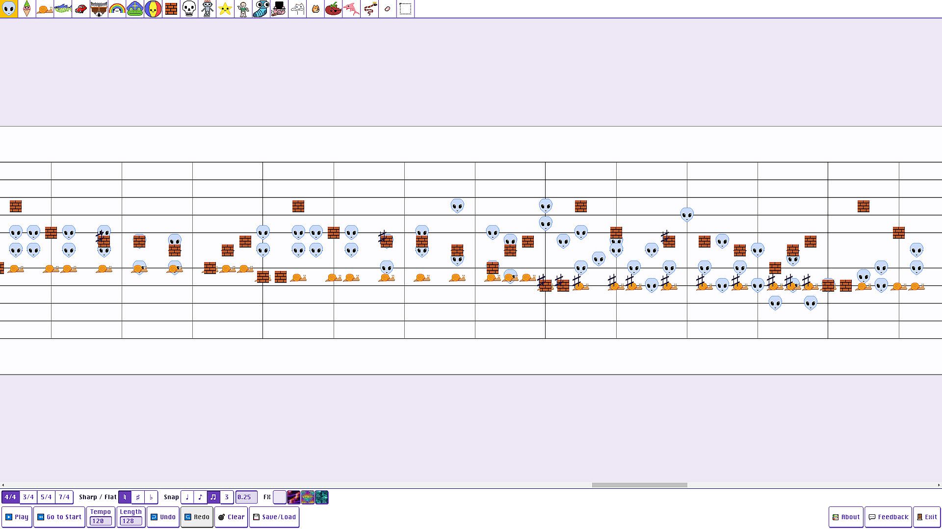This screenshot has width=942, height=529.
Task: Choose the teal pattern FX background
Action: click(x=322, y=497)
